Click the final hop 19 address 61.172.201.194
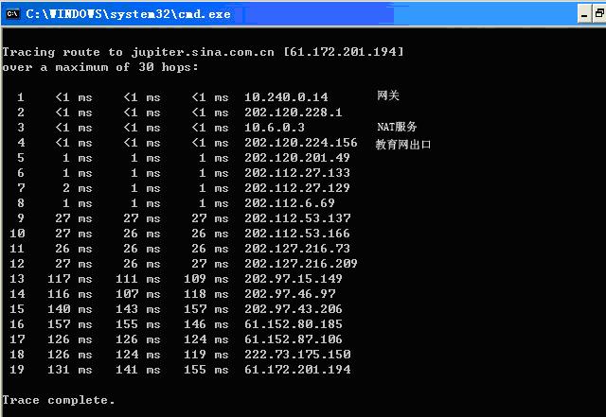The width and height of the screenshot is (606, 417). [297, 370]
